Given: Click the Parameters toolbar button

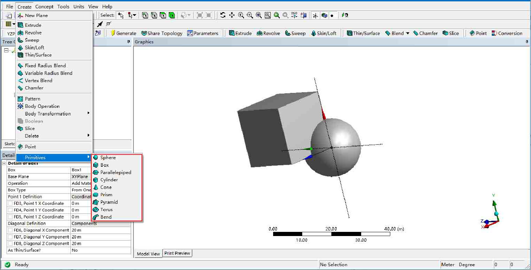Looking at the screenshot, I should [x=203, y=33].
